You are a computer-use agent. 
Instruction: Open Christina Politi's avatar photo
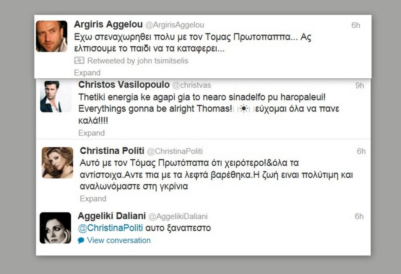click(x=57, y=163)
